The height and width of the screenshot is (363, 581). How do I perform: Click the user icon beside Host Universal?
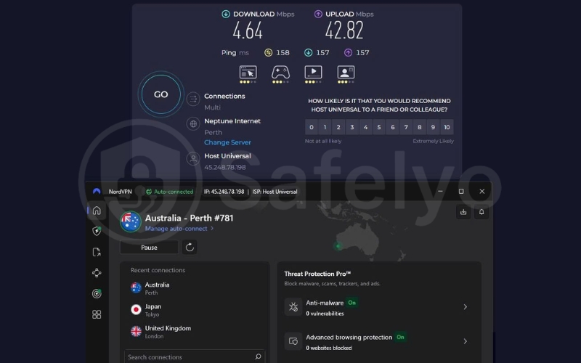pos(193,158)
